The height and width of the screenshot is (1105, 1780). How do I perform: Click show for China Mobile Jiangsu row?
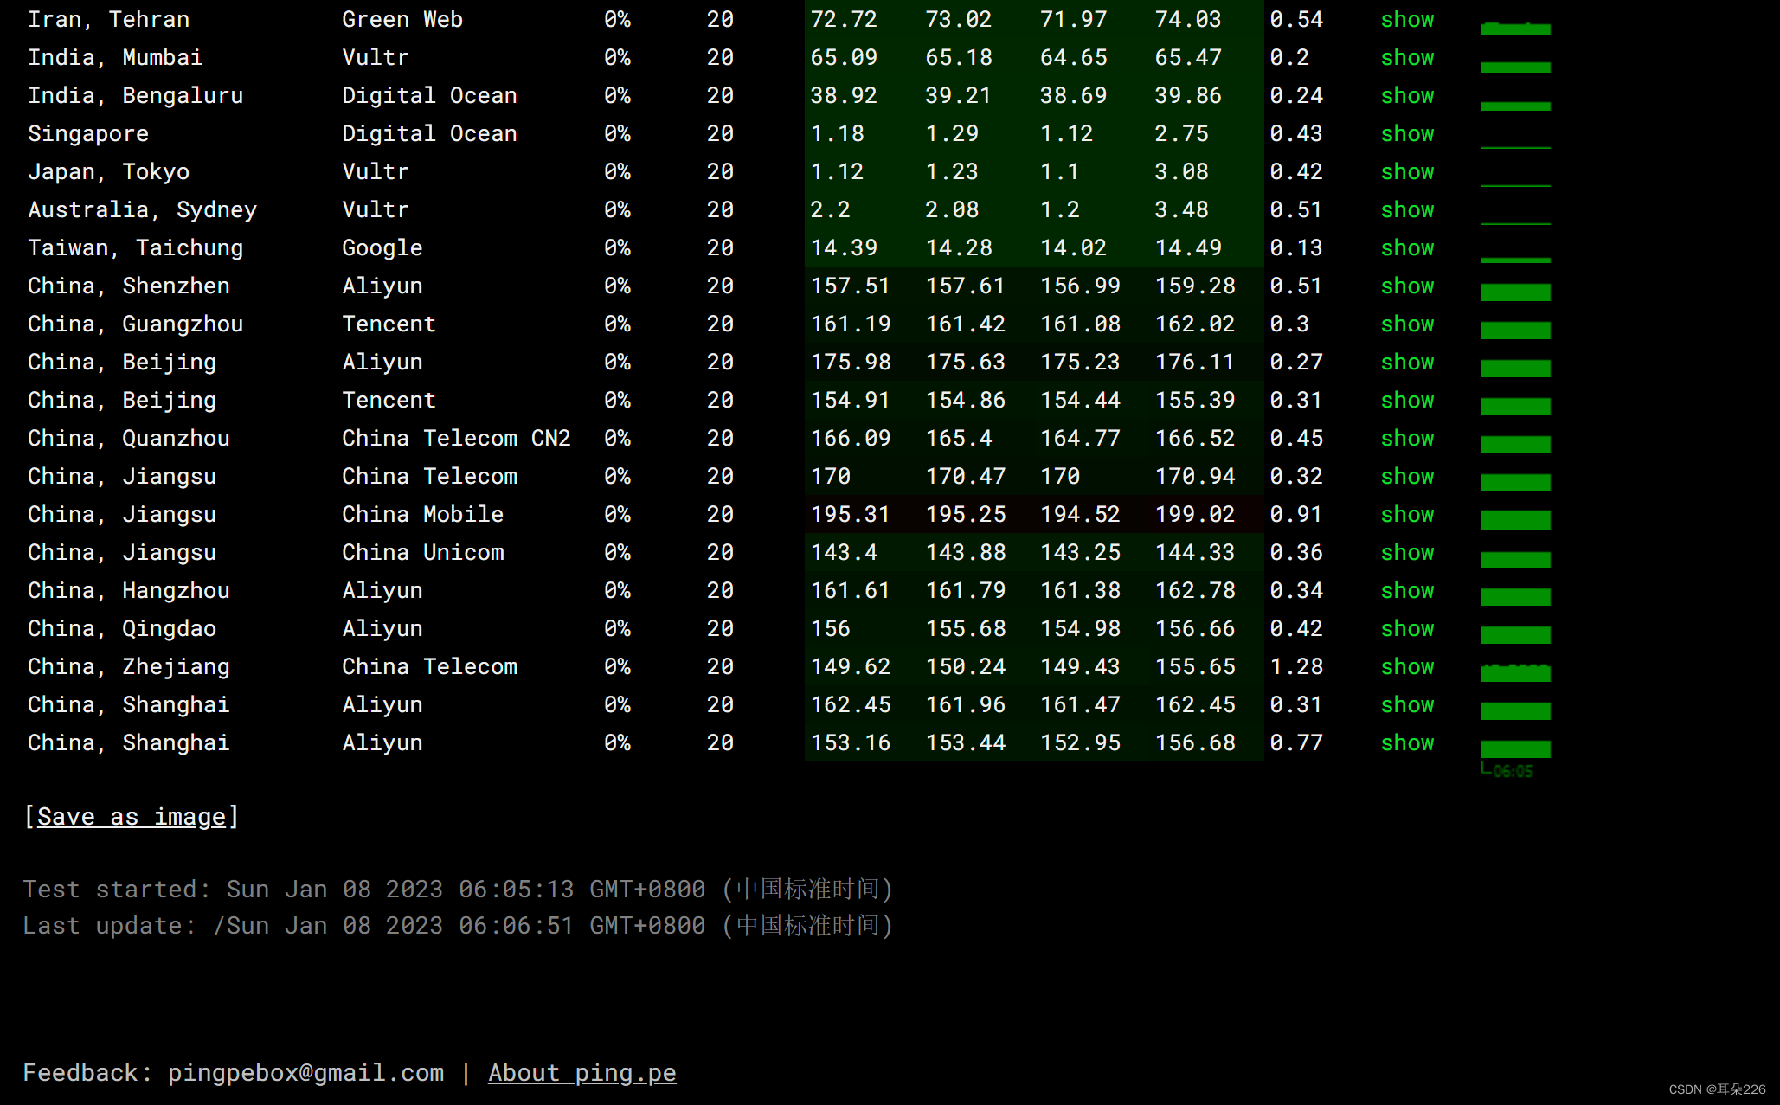coord(1407,515)
